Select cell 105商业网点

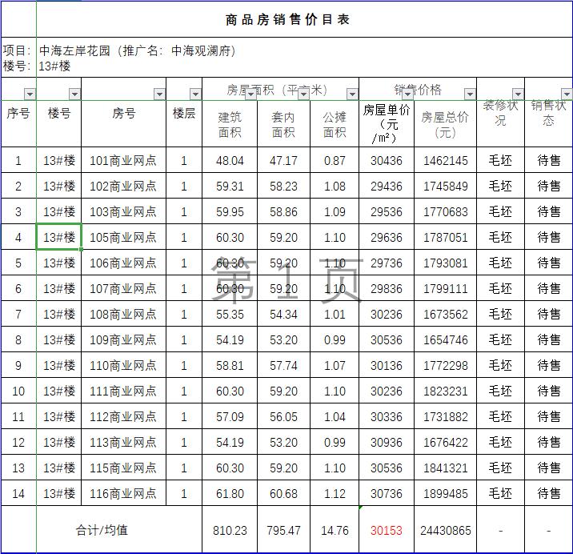click(x=123, y=237)
